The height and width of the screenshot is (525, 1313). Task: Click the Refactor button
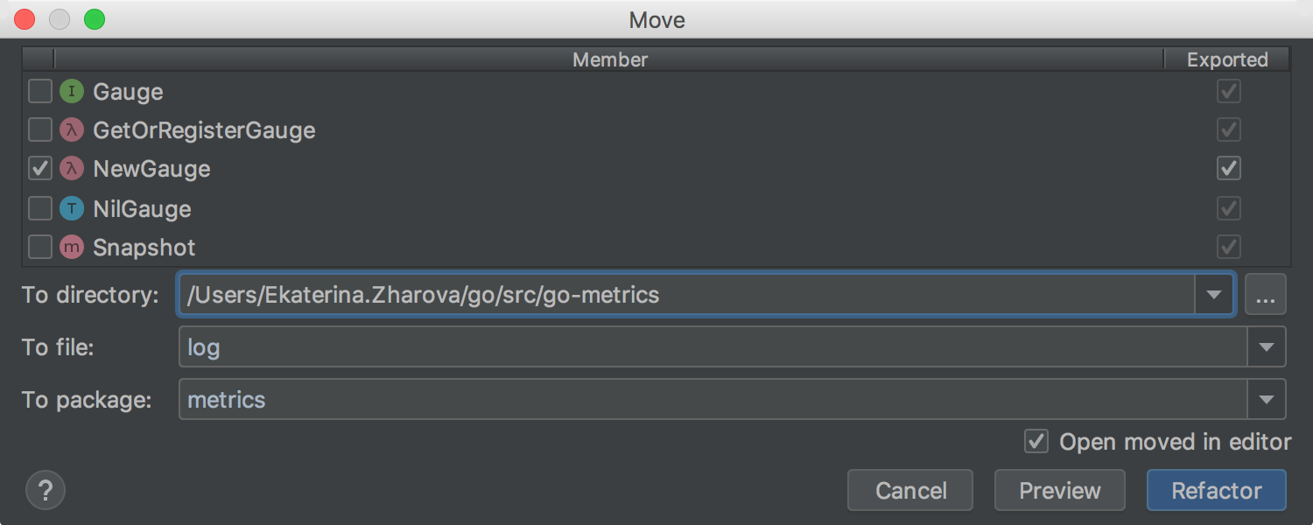pyautogui.click(x=1217, y=490)
